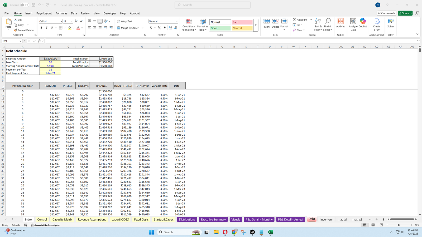422x237 pixels.
Task: Expand the Name Box dropdown arrow
Action: [20, 41]
